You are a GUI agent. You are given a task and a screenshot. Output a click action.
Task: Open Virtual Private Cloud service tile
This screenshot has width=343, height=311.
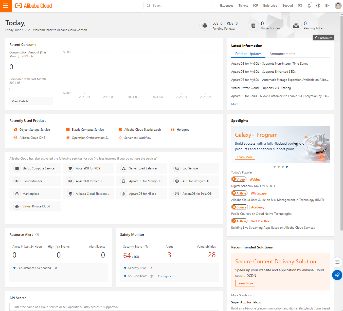coord(35,206)
